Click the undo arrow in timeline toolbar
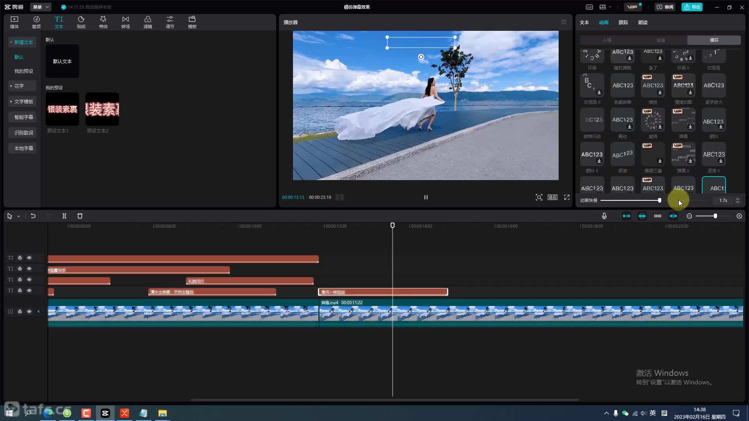Screen dimensions: 749x421 pos(33,216)
